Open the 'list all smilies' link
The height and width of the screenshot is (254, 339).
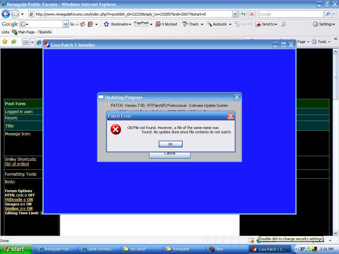click(x=17, y=164)
